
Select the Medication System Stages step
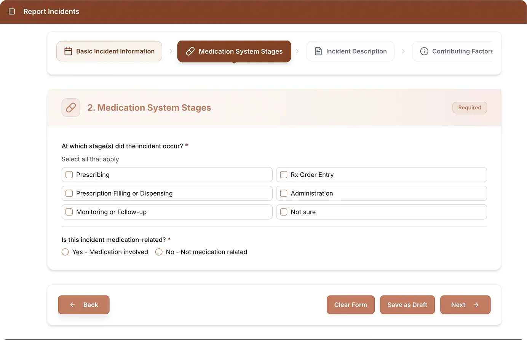[234, 51]
